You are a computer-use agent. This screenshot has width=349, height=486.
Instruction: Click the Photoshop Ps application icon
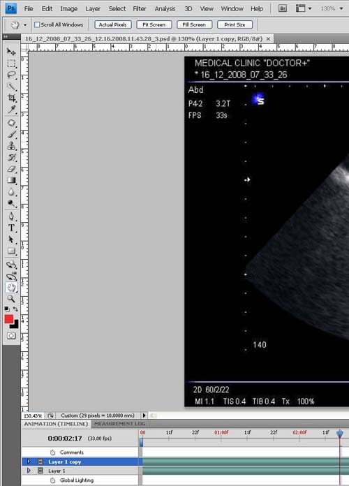pos(11,8)
